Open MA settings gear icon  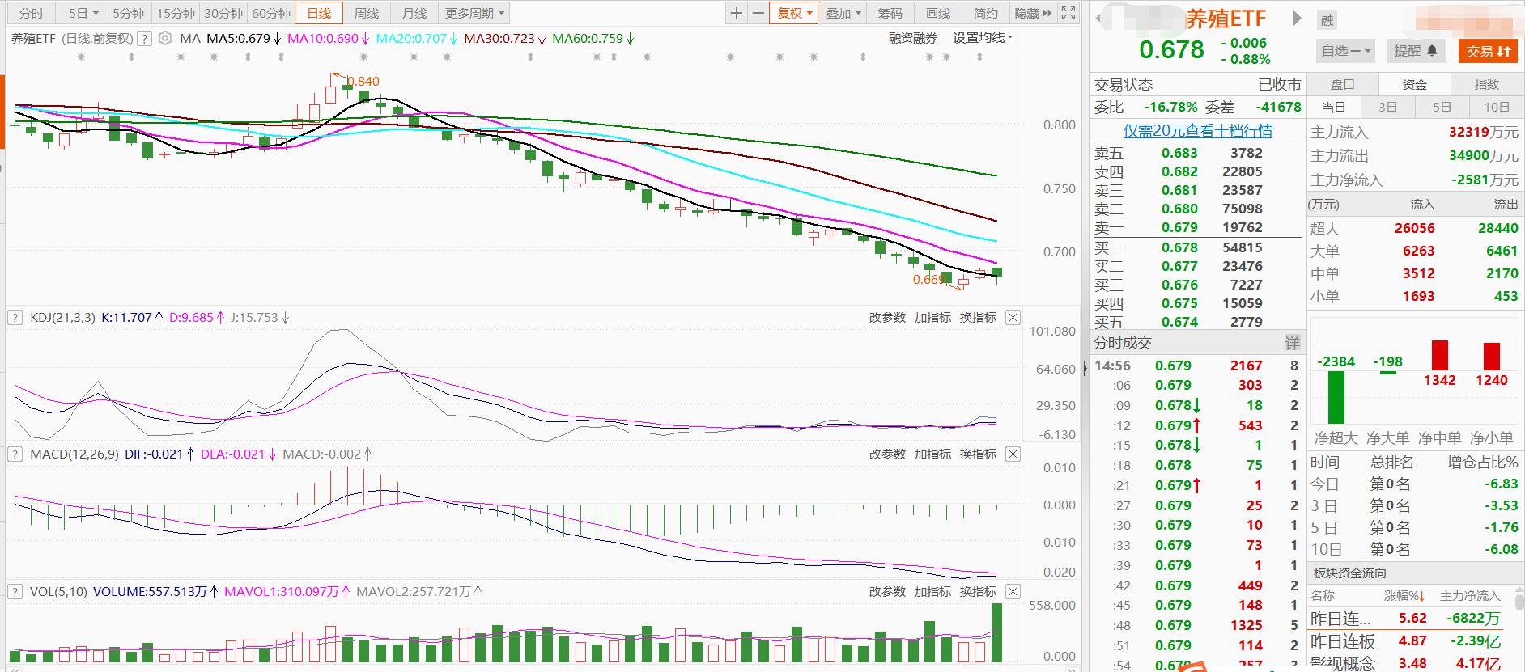click(x=165, y=38)
